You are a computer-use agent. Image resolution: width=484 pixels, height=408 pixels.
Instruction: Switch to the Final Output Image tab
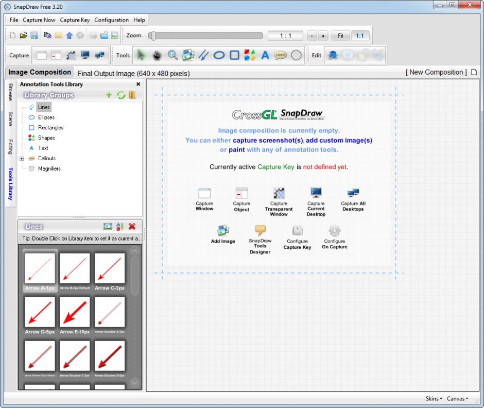coord(133,73)
